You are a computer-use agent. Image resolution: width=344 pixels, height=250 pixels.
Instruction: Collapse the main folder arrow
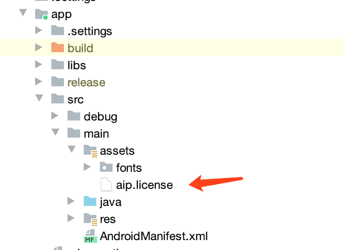[55, 132]
